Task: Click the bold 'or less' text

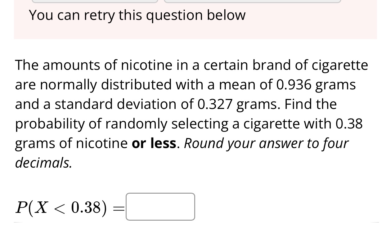Action: point(154,143)
